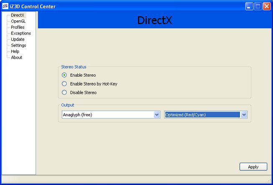Open the OpenGL section in sidebar

click(18, 21)
